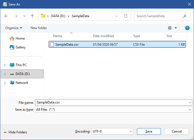The height and width of the screenshot is (140, 194).
Task: Open the recent locations dropdown arrow
Action: (24, 16)
